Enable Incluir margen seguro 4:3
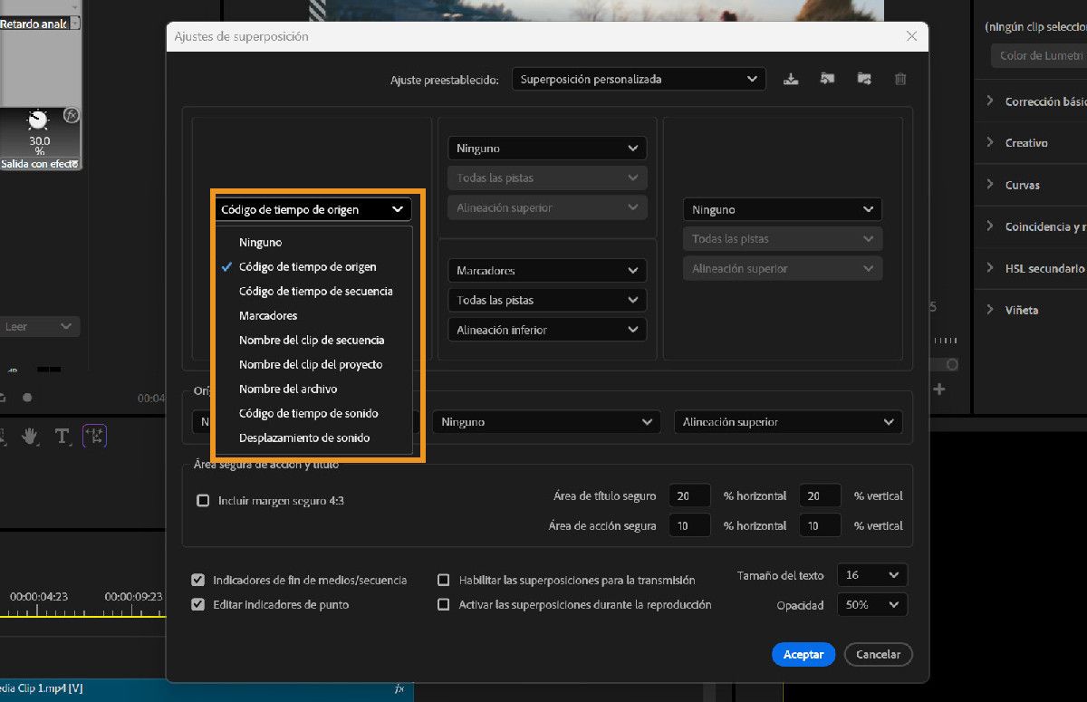The width and height of the screenshot is (1087, 702). tap(203, 500)
